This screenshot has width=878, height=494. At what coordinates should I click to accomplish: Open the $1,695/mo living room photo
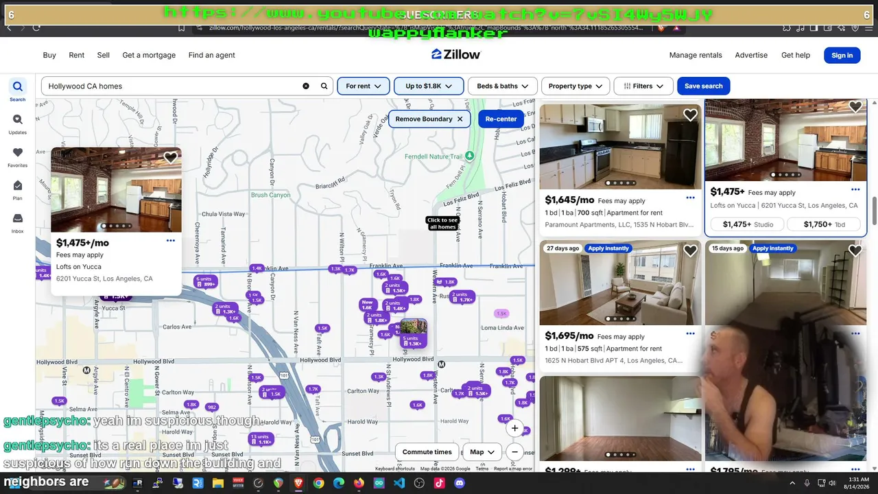[x=620, y=283]
